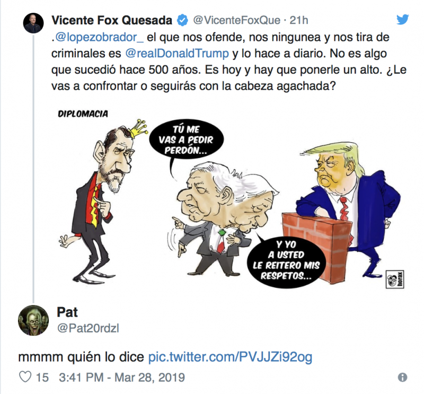Open the @realDonaldTrump mention
The height and width of the screenshot is (394, 424).
point(177,54)
